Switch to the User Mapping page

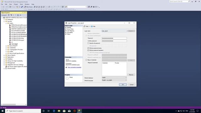coord(70,31)
